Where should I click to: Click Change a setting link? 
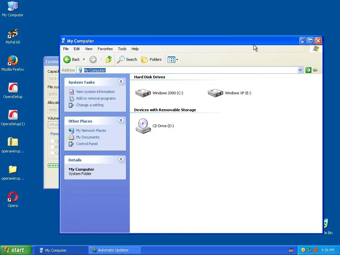tap(90, 105)
